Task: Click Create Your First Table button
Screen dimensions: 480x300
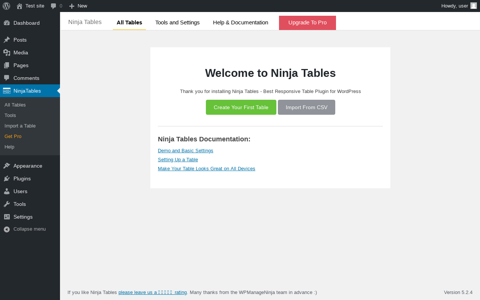Action: click(x=241, y=107)
